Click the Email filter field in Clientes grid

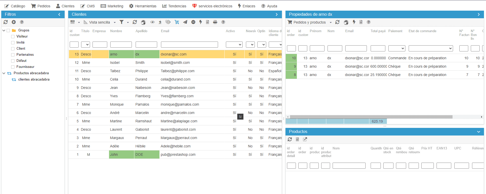click(x=189, y=45)
